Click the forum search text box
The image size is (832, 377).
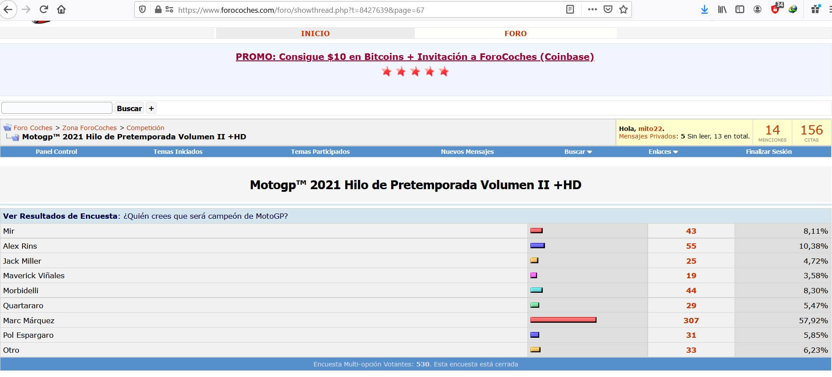(57, 108)
